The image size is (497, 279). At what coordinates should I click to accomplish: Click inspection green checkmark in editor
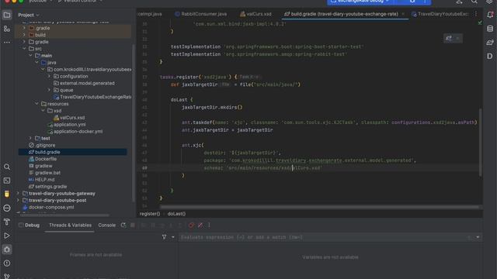pyautogui.click(x=480, y=22)
